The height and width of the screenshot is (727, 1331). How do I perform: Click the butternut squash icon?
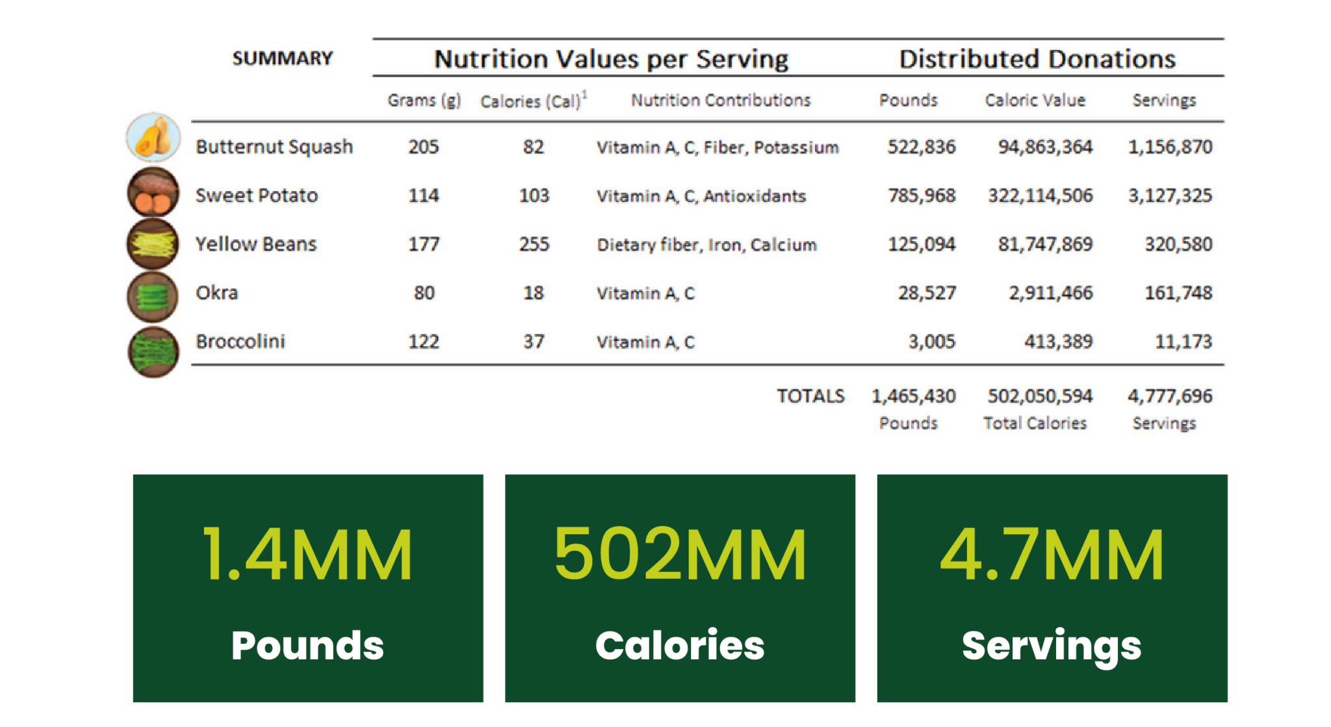point(153,138)
